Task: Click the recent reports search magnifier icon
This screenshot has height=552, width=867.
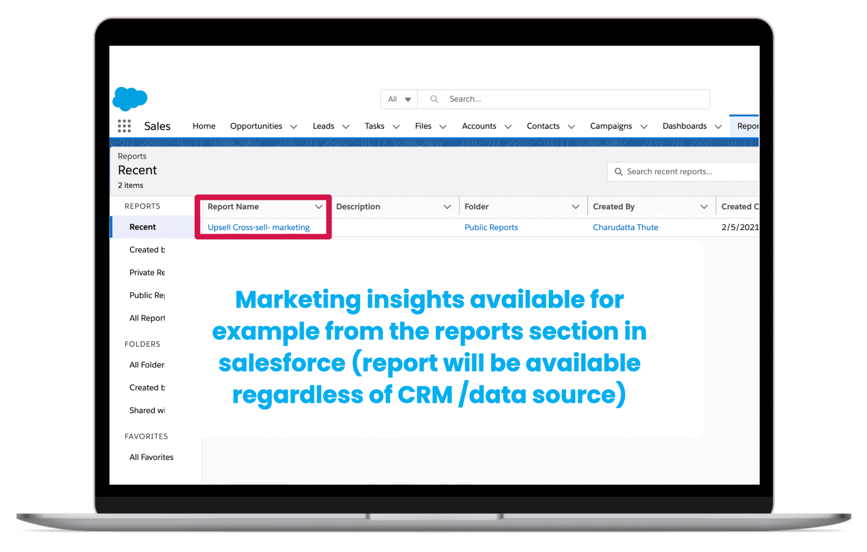Action: [x=619, y=172]
